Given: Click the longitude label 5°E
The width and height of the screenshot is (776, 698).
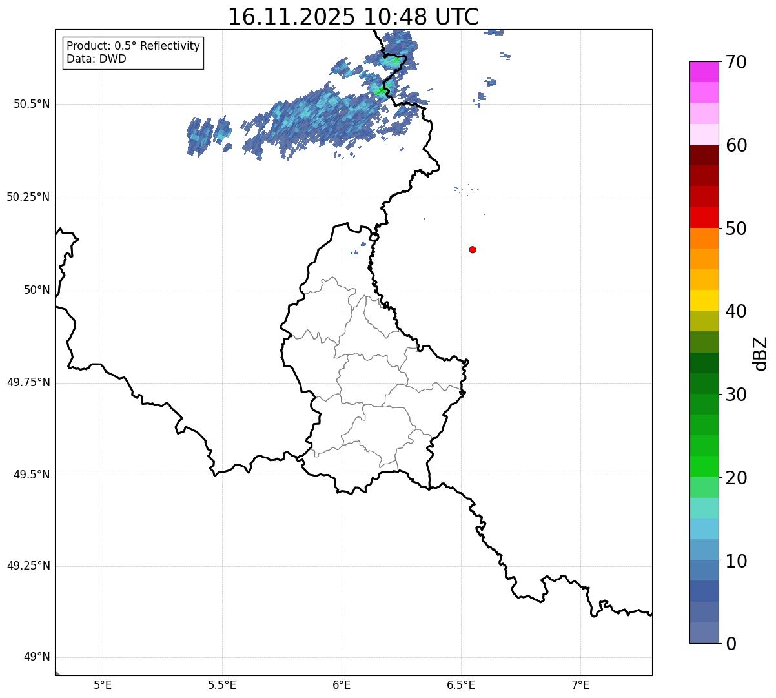Looking at the screenshot, I should pyautogui.click(x=103, y=685).
